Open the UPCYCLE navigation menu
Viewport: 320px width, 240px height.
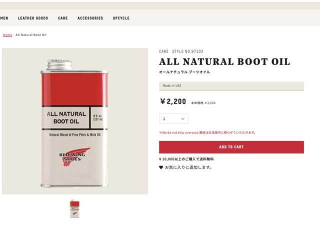coord(121,18)
